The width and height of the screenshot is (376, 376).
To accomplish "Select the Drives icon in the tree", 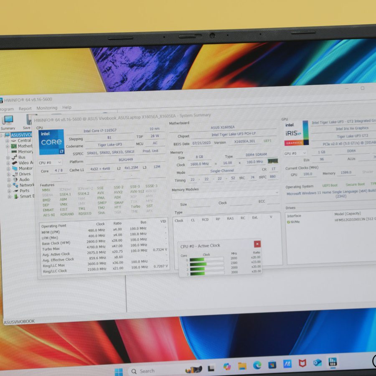I will pyautogui.click(x=15, y=174).
